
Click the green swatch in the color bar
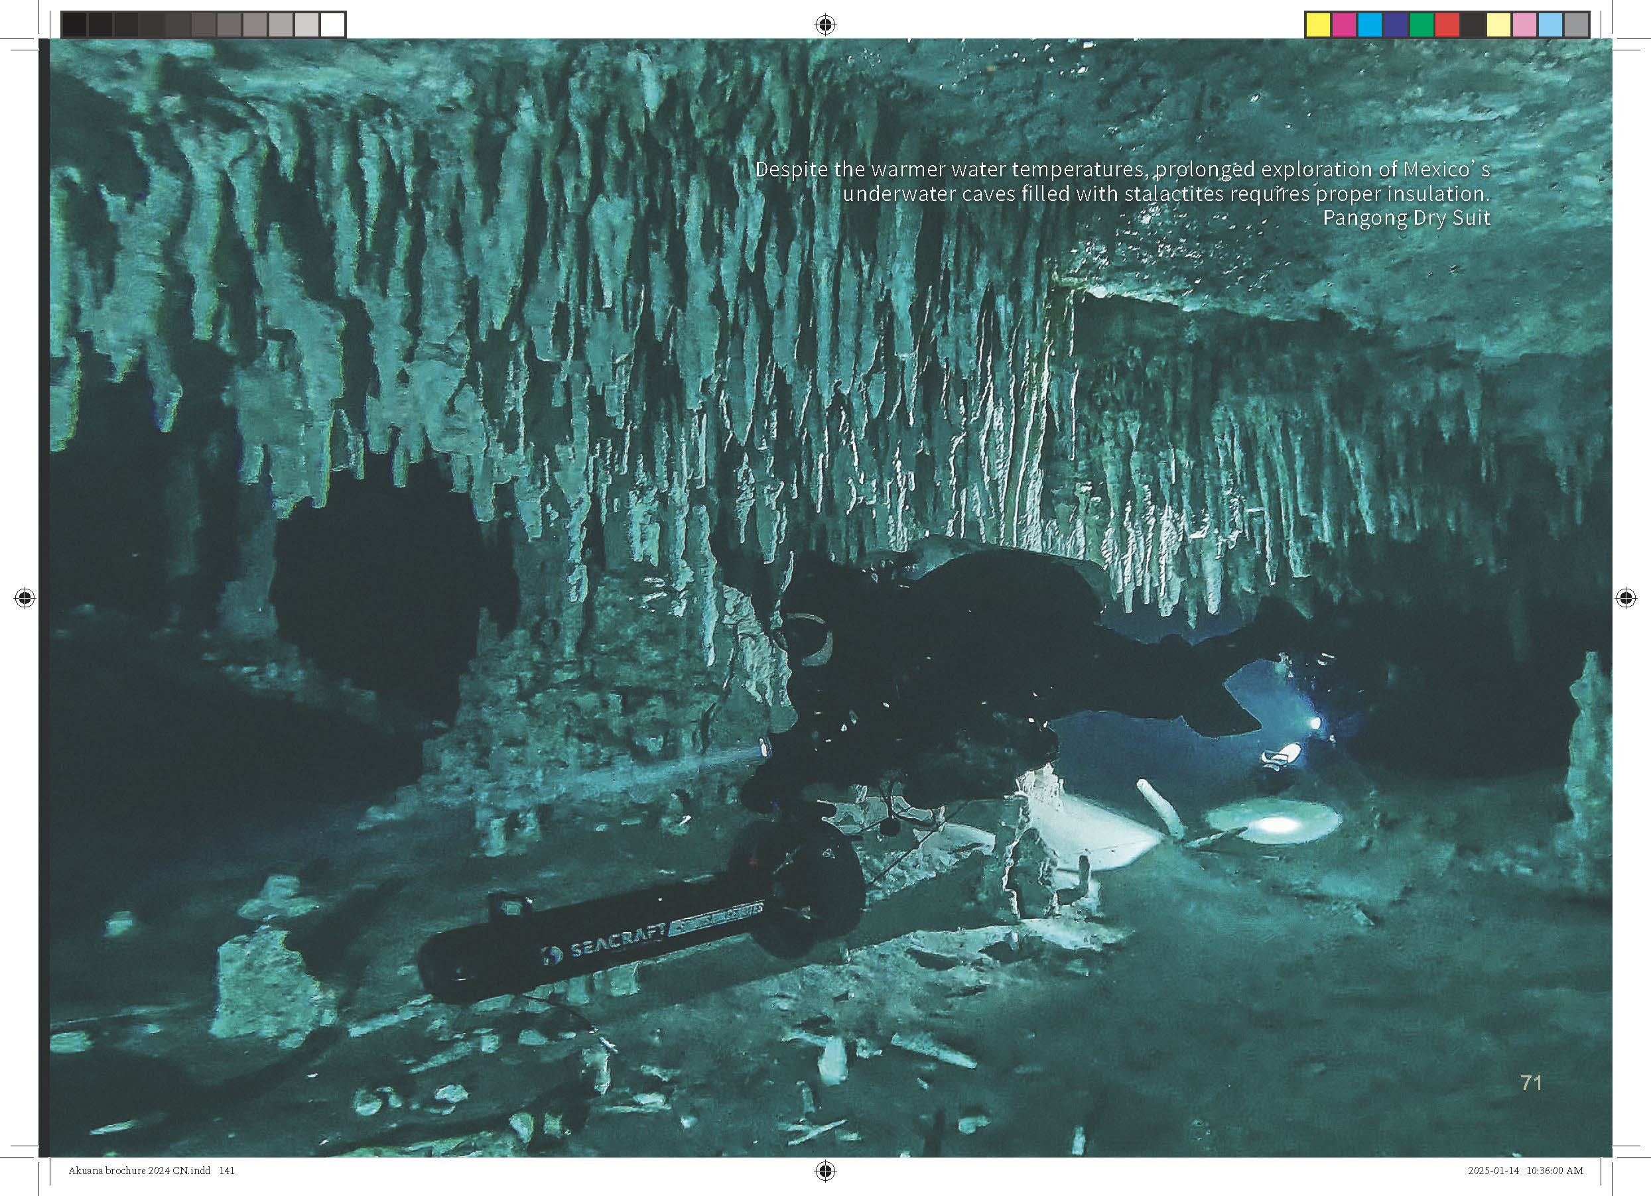(x=1421, y=25)
